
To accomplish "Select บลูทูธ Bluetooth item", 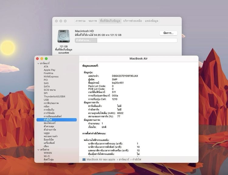I will point(47,133).
